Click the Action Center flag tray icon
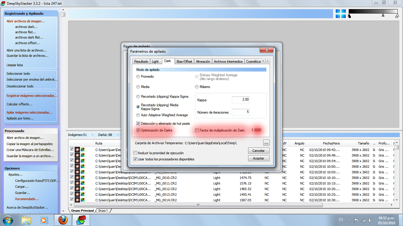The height and width of the screenshot is (226, 403). pyautogui.click(x=356, y=220)
